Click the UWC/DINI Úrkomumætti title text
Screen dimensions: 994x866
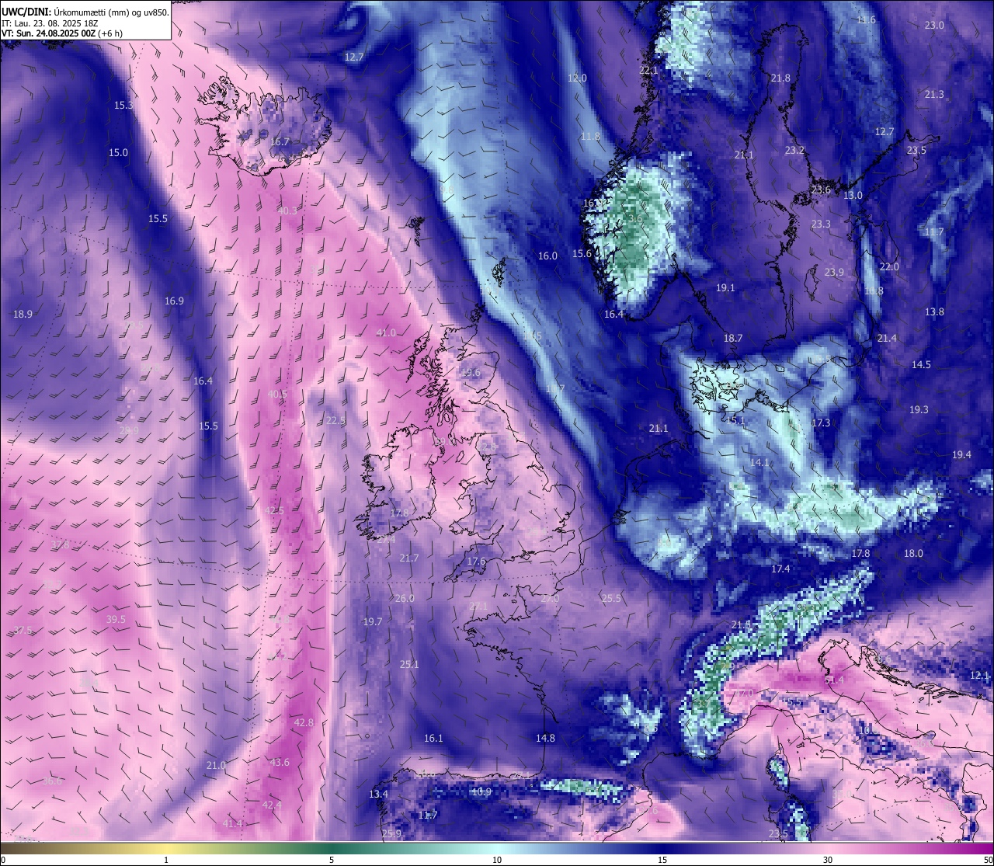85,12
